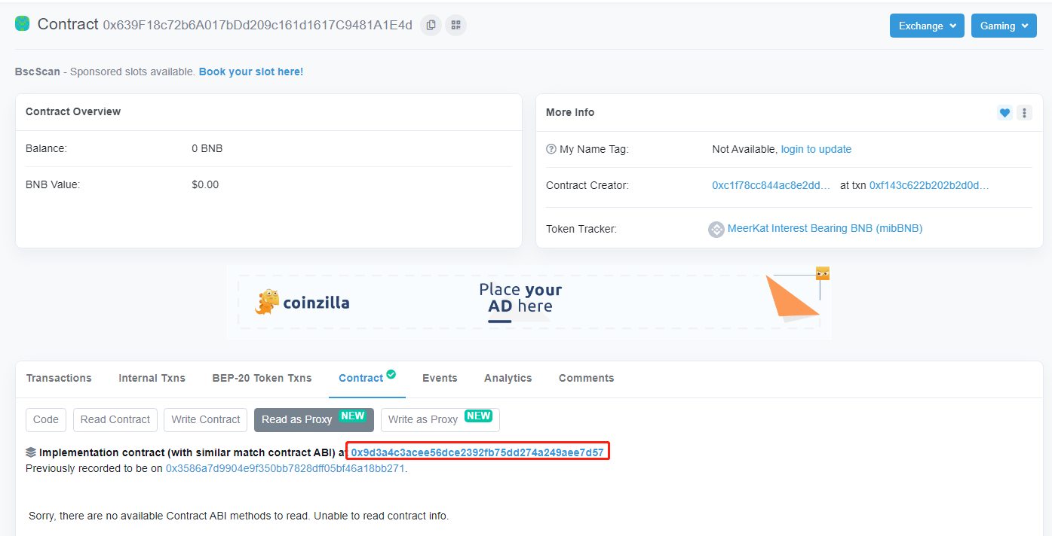Viewport: 1052px width, 536px height.
Task: Click the coinzilla mascot logo
Action: (267, 302)
